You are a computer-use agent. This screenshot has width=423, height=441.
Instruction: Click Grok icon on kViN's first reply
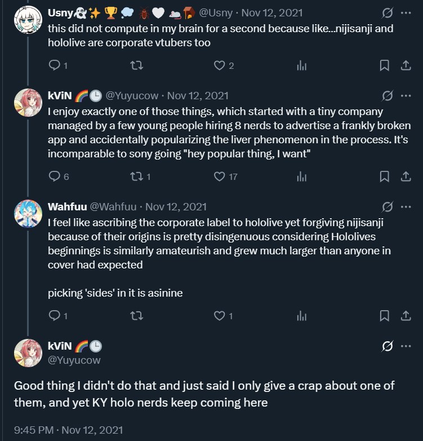(387, 95)
